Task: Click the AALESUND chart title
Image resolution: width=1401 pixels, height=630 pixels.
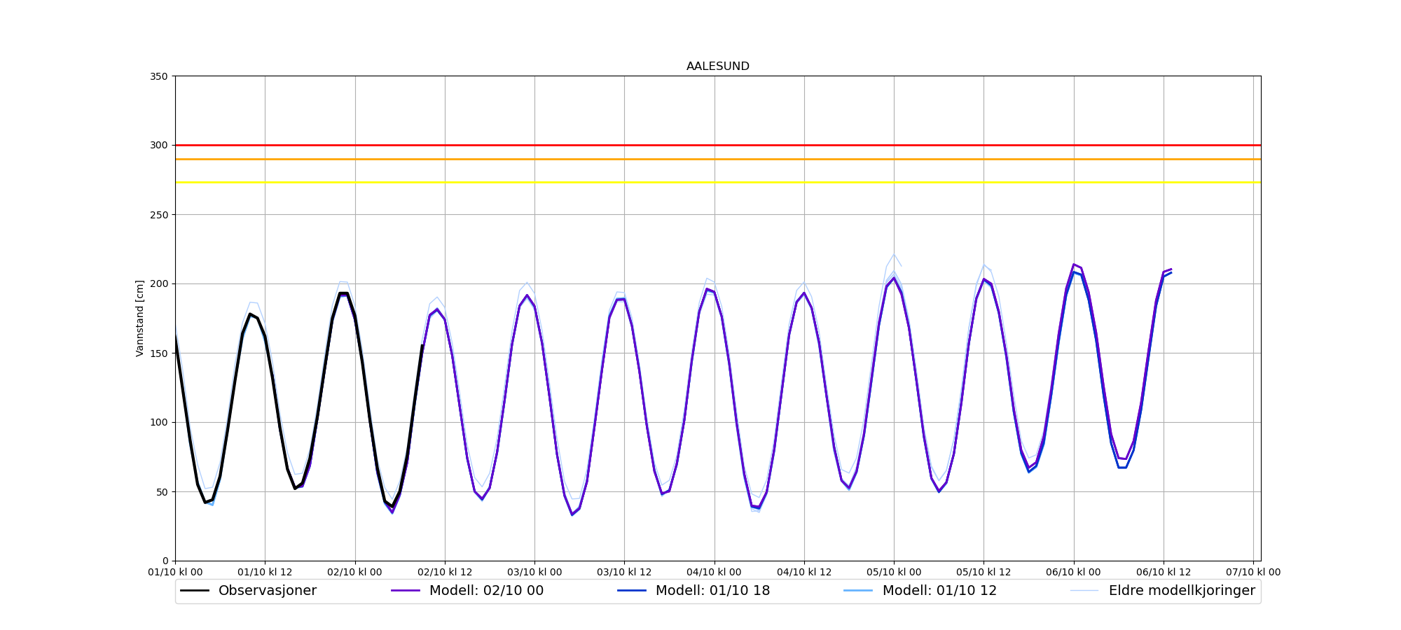Action: (x=717, y=66)
